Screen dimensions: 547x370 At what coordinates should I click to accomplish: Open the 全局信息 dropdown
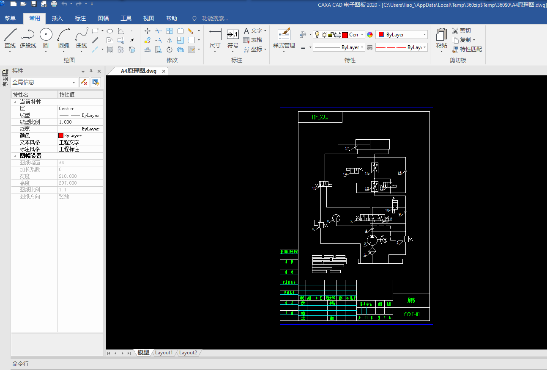tap(44, 82)
